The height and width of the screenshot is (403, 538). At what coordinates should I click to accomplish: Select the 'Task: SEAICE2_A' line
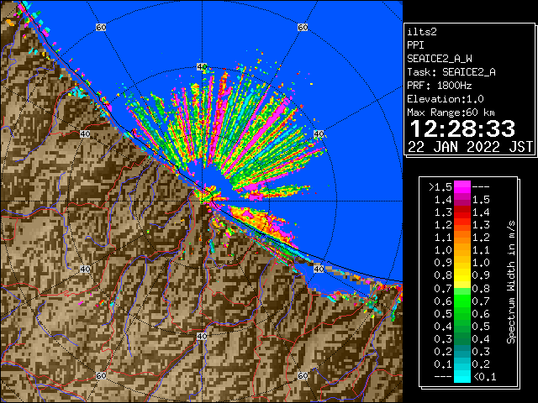click(451, 72)
